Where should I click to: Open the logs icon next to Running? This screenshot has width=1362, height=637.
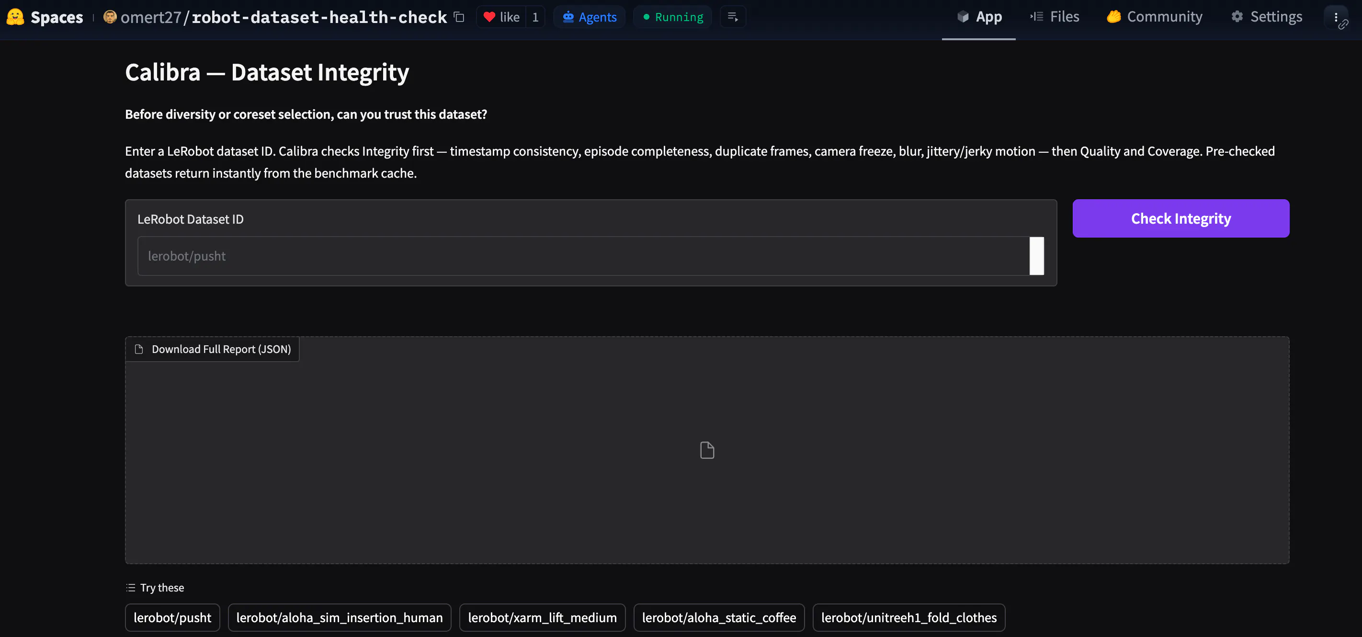(x=733, y=17)
